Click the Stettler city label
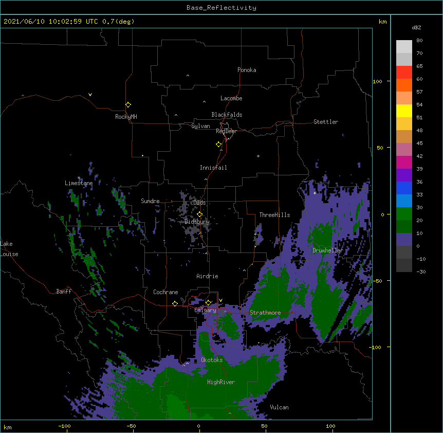Image resolution: width=443 pixels, height=433 pixels. click(325, 122)
